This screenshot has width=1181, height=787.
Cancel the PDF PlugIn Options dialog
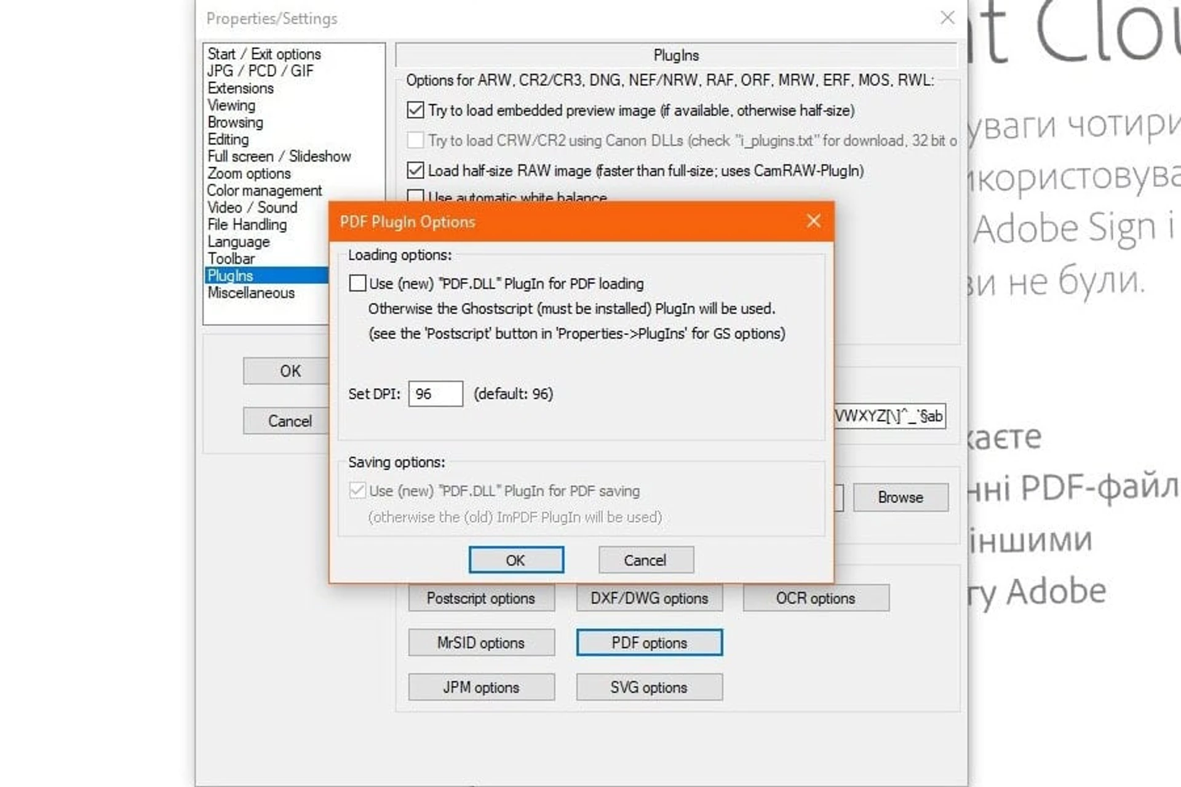point(646,560)
